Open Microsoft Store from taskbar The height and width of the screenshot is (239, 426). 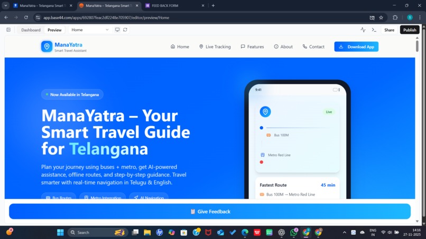pyautogui.click(x=183, y=232)
